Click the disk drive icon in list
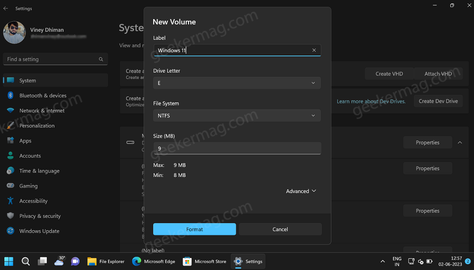This screenshot has width=474, height=270. [130, 142]
